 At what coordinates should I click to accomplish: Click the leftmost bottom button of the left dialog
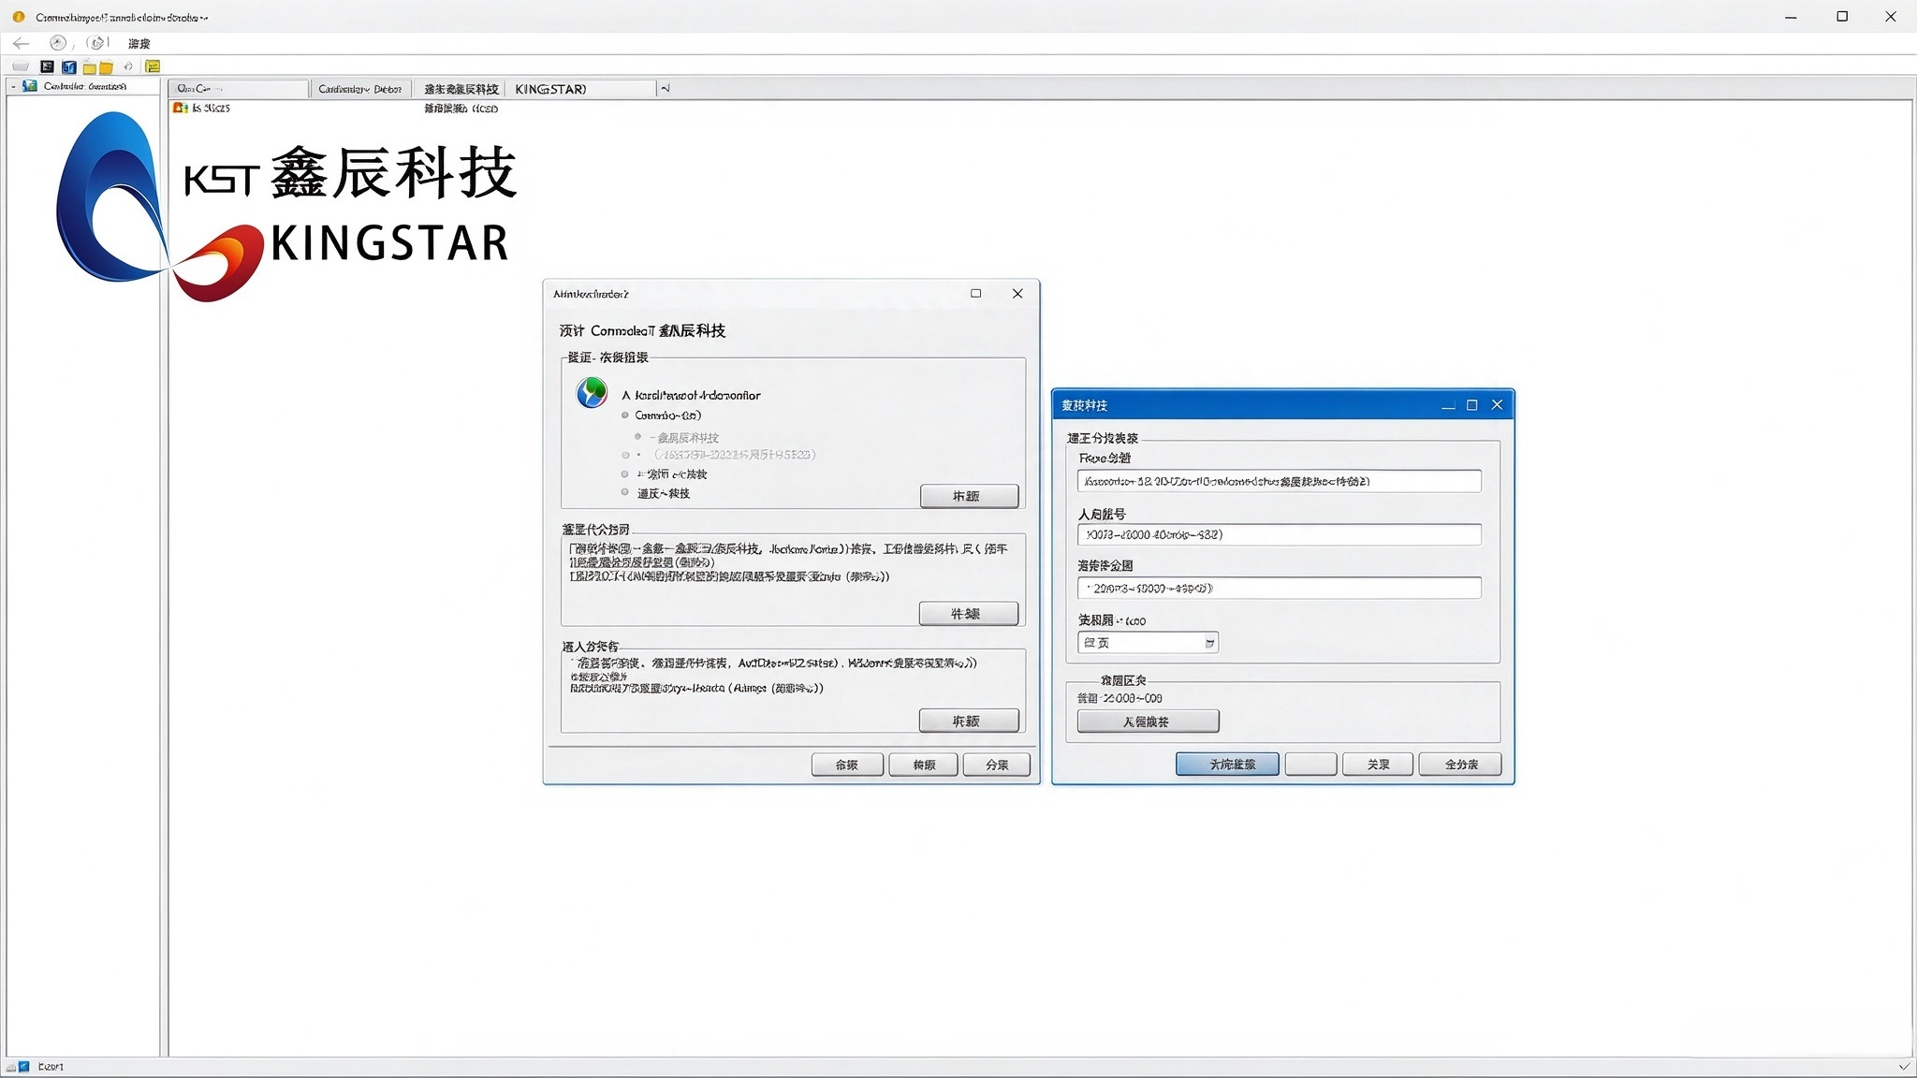[847, 765]
